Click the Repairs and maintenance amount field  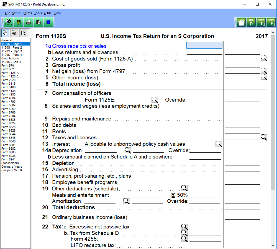coord(242,119)
